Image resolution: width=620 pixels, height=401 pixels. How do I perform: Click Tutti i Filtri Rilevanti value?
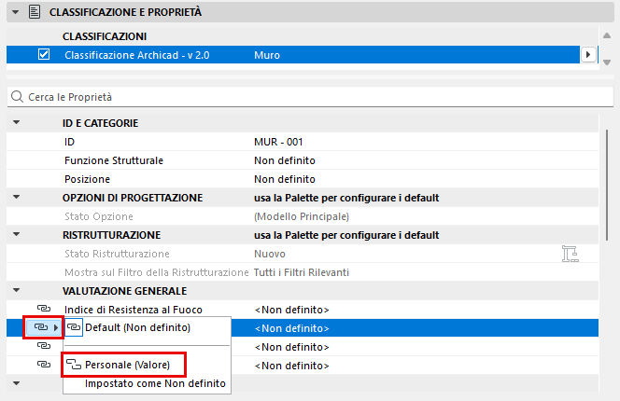pyautogui.click(x=302, y=272)
